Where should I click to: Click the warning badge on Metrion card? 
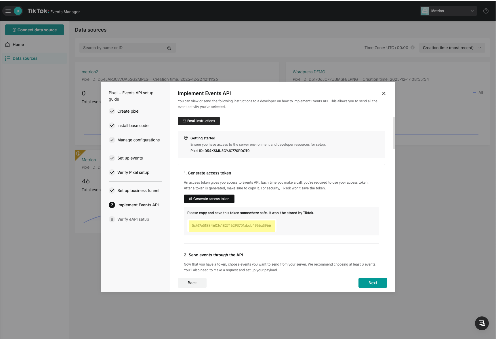pos(78,153)
